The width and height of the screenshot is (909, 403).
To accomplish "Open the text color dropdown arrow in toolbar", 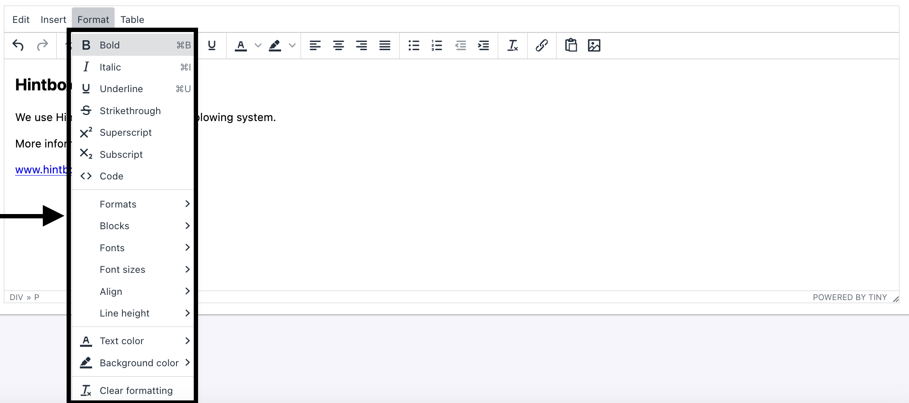I will [x=258, y=45].
